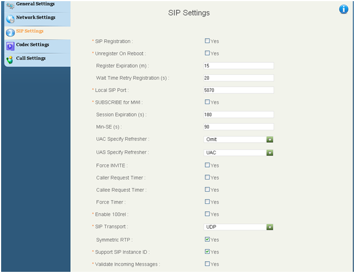Image resolution: width=355 pixels, height=273 pixels.
Task: Go to the Network Settings page
Action: coord(36,18)
